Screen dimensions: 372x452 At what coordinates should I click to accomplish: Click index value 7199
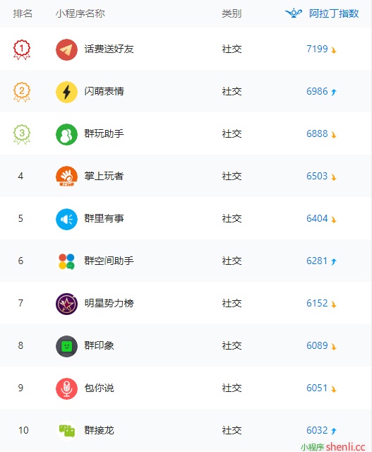[x=317, y=49]
